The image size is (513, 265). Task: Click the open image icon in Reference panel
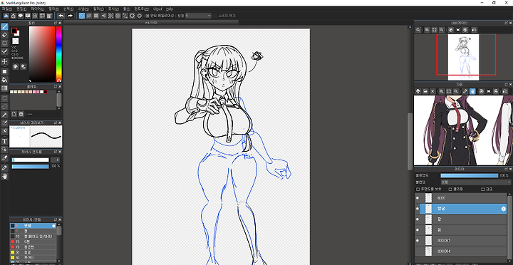point(425,91)
